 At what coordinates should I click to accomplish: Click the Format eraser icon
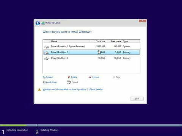click(90, 77)
